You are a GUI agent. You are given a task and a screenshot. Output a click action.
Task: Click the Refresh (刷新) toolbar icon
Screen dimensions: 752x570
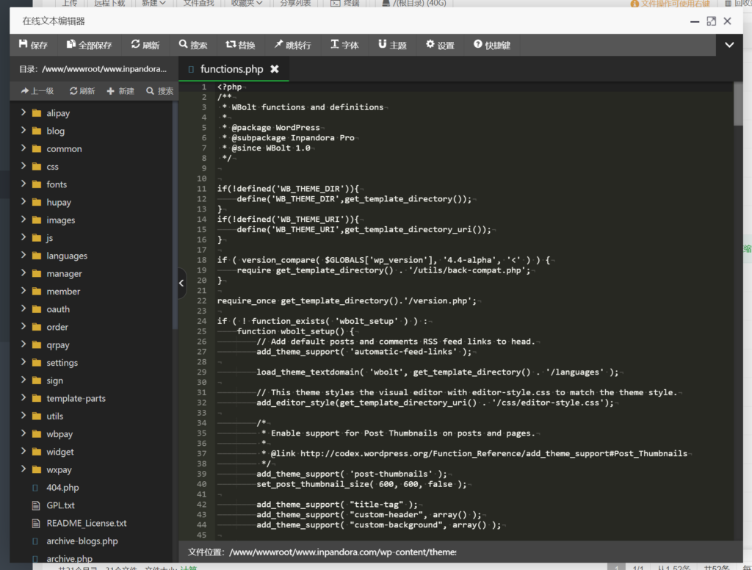tap(145, 45)
